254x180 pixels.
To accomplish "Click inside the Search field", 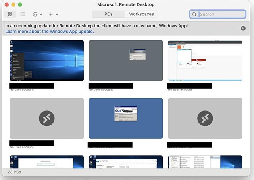I will pyautogui.click(x=221, y=14).
